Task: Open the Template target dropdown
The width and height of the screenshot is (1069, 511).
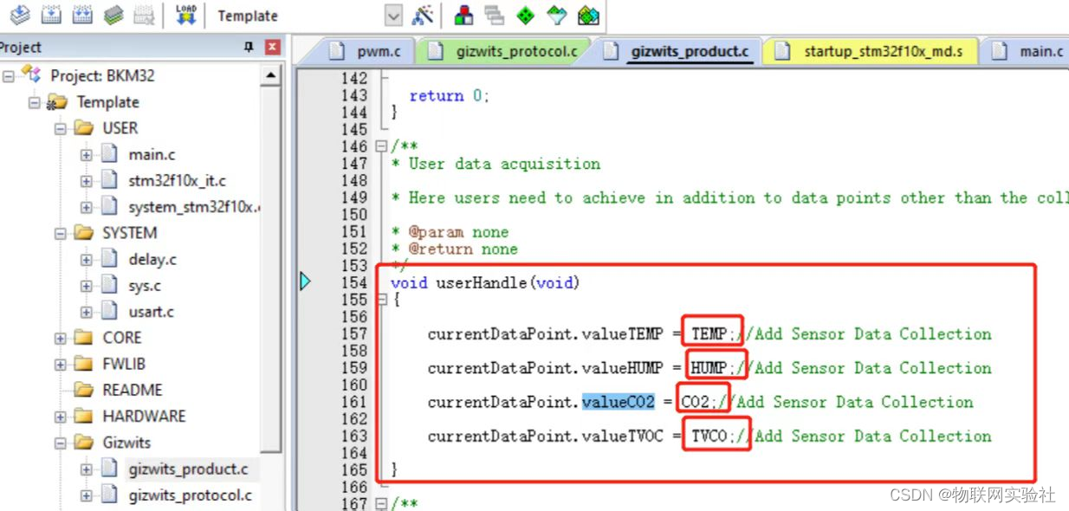Action: coord(393,16)
